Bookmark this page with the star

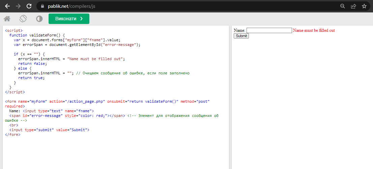[364, 6]
